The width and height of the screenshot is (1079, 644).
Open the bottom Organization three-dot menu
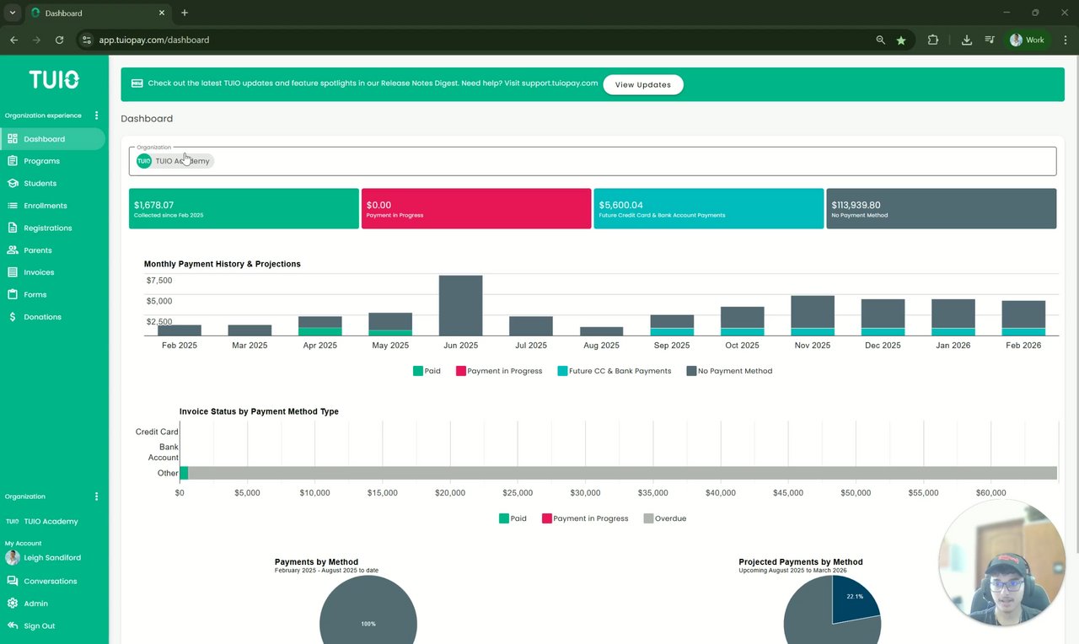[96, 496]
